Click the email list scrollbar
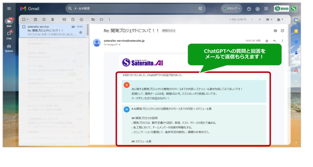The image size is (313, 167). pyautogui.click(x=87, y=30)
